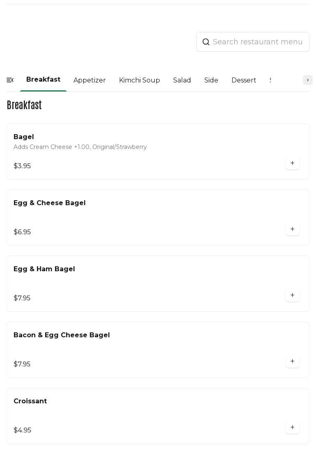
Task: Select the Breakfast tab
Action: 43,80
